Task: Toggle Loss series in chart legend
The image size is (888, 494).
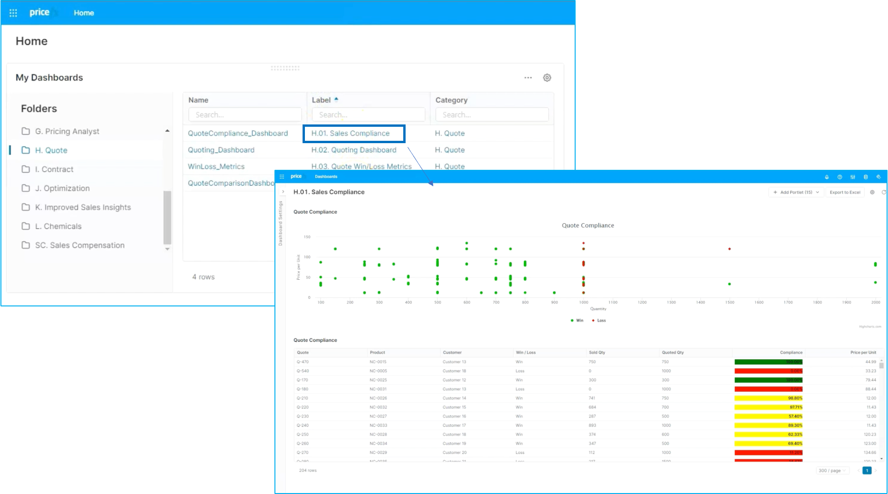Action: coord(599,320)
